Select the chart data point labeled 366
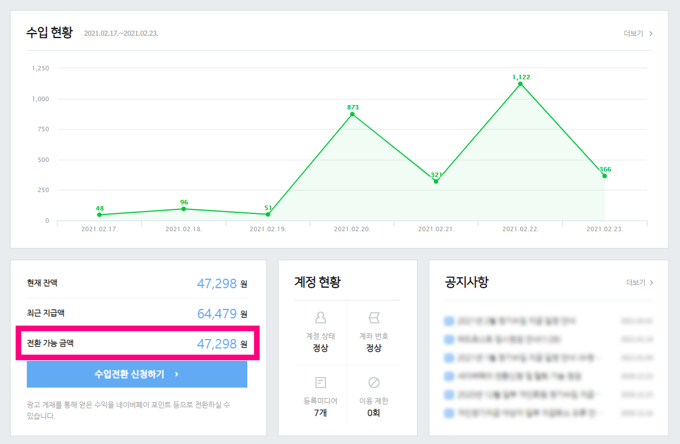This screenshot has width=680, height=444. 605,176
